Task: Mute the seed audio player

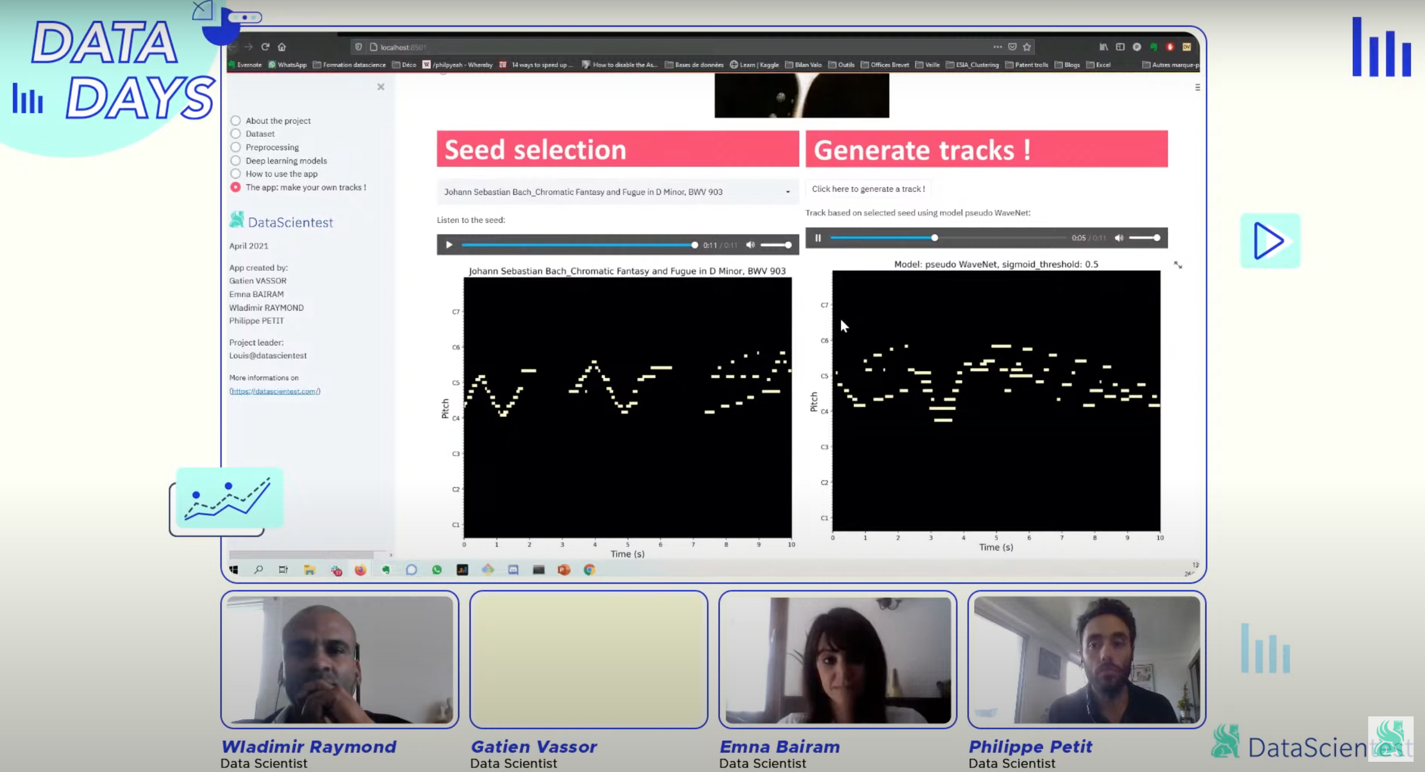Action: [751, 245]
